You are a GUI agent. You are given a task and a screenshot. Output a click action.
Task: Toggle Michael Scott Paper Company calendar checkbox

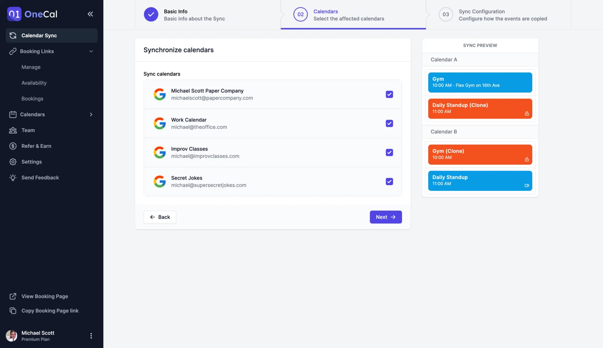(x=389, y=94)
